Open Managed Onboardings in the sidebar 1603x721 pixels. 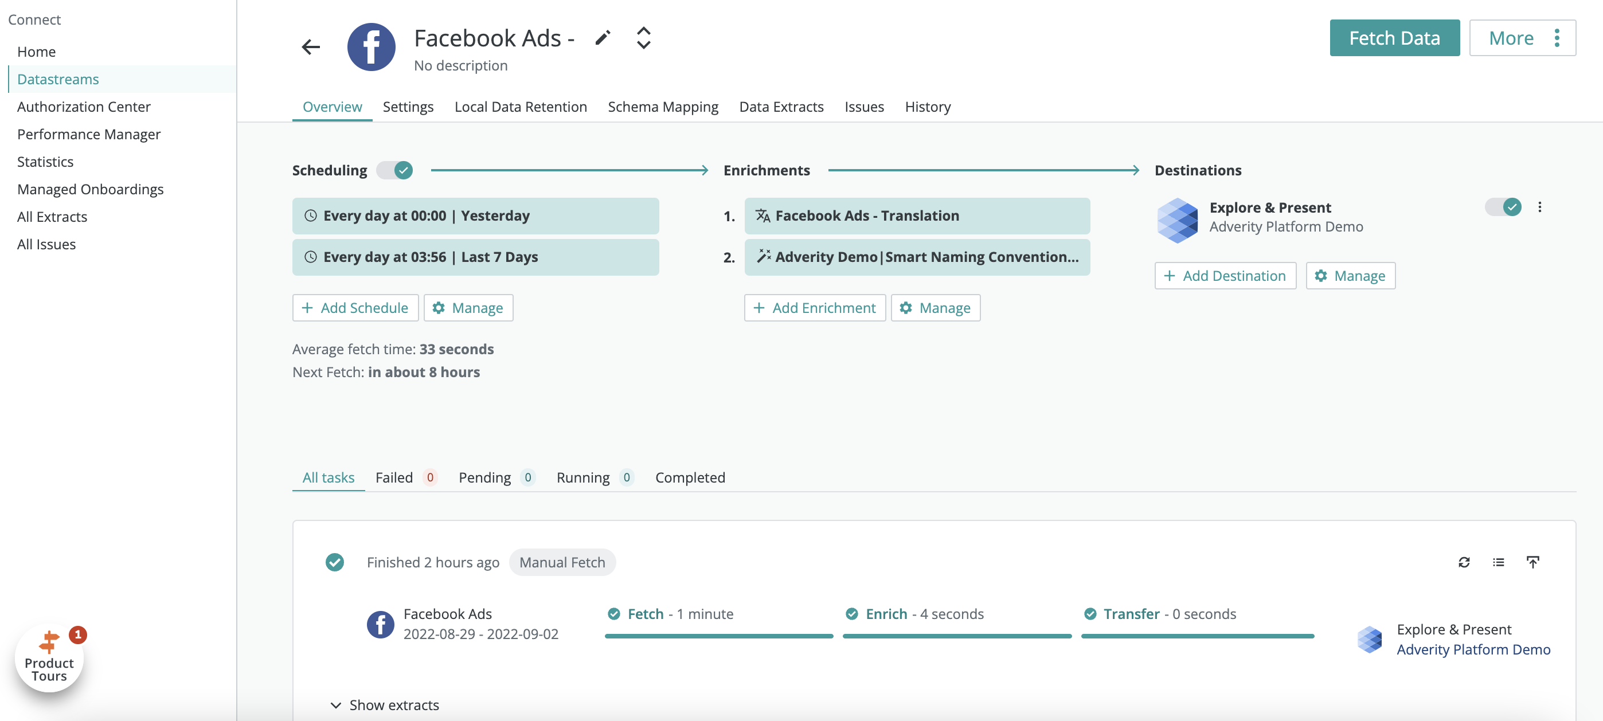click(x=90, y=189)
